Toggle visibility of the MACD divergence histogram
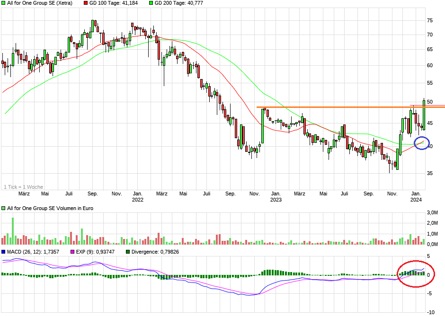The image size is (445, 317). coord(128,252)
